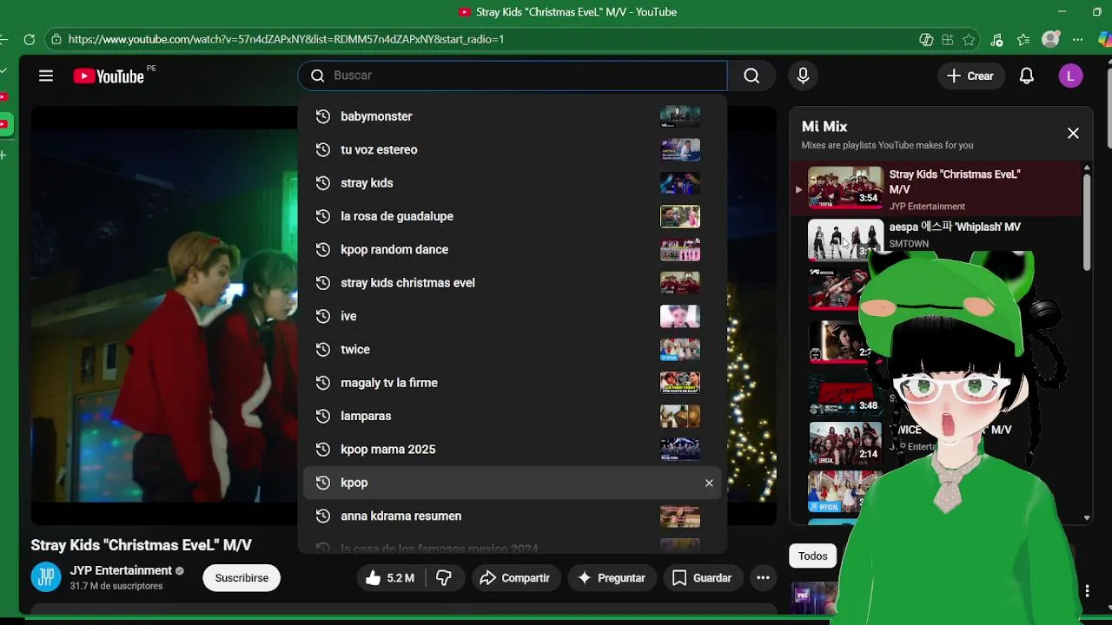This screenshot has height=625, width=1112.
Task: Select the Todos filter chip
Action: tap(813, 556)
